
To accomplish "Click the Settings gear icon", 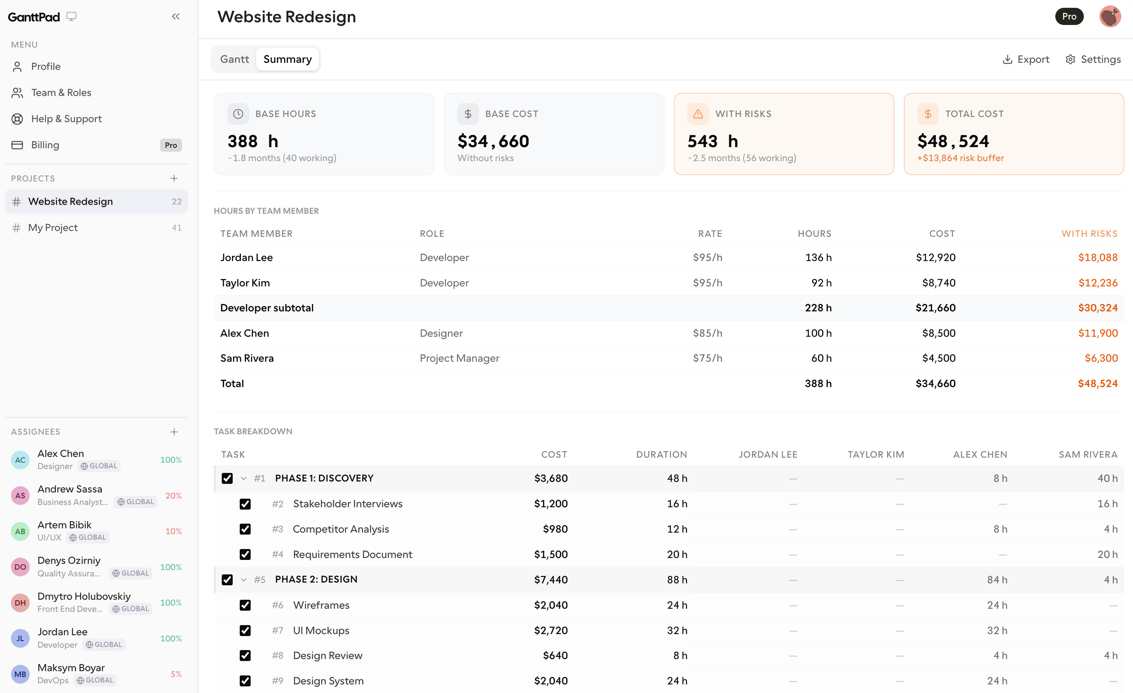I will [1071, 59].
